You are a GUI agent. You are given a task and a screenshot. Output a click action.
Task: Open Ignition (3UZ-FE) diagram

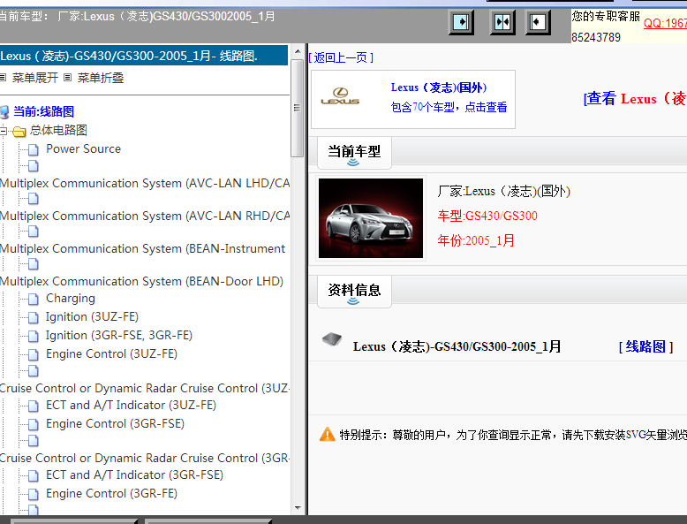point(92,317)
